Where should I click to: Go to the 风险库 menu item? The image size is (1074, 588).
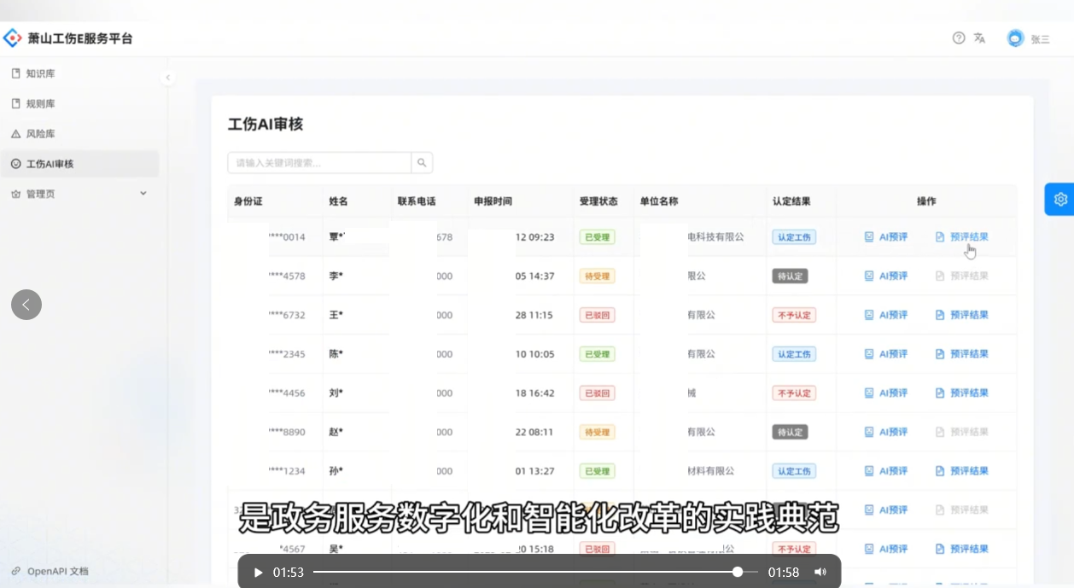point(41,134)
